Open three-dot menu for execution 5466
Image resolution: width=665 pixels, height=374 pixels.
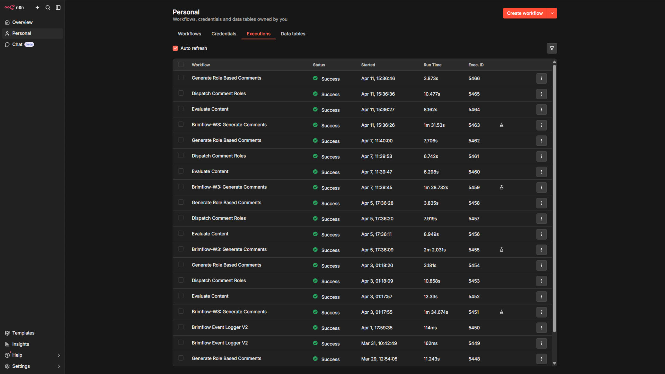click(541, 79)
